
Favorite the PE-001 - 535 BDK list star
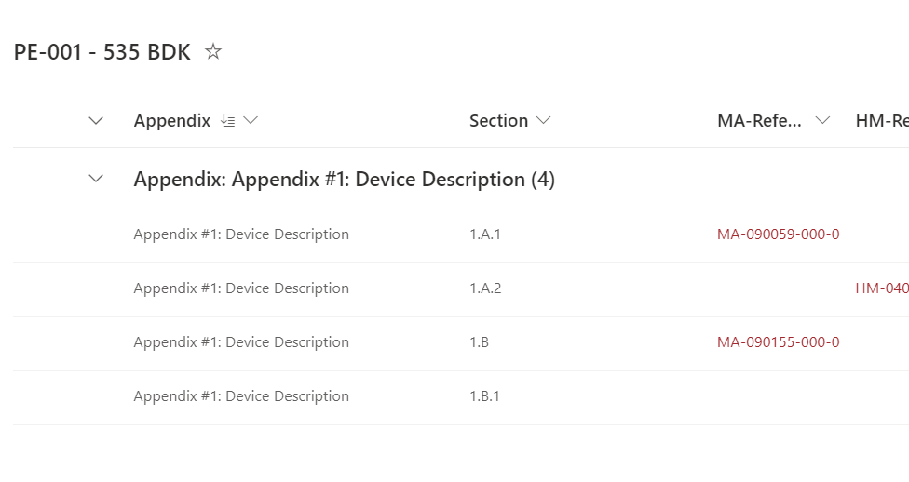coord(213,52)
